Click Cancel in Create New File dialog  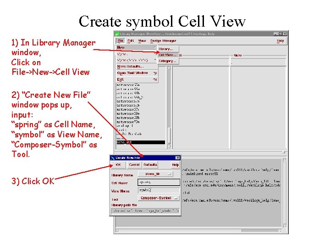(x=134, y=165)
